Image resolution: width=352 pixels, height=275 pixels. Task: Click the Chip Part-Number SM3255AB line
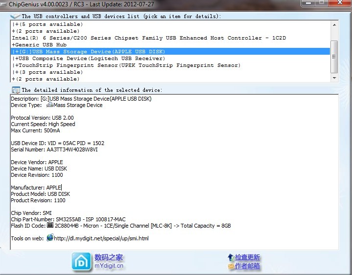click(68, 219)
